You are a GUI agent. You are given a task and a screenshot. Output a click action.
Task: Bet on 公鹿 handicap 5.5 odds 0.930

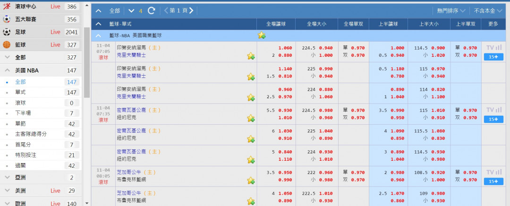(x=285, y=110)
